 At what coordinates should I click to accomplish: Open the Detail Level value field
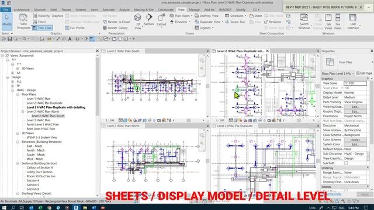coord(355,97)
